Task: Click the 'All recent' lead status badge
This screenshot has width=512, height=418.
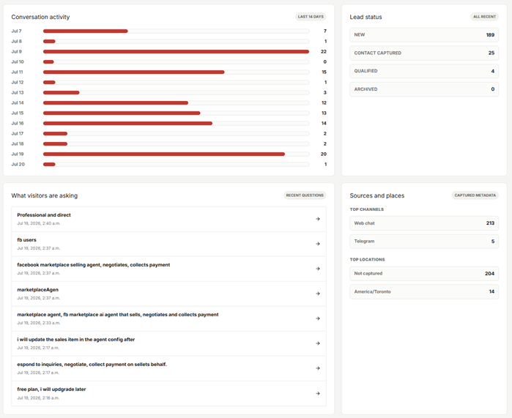Action: pyautogui.click(x=484, y=17)
